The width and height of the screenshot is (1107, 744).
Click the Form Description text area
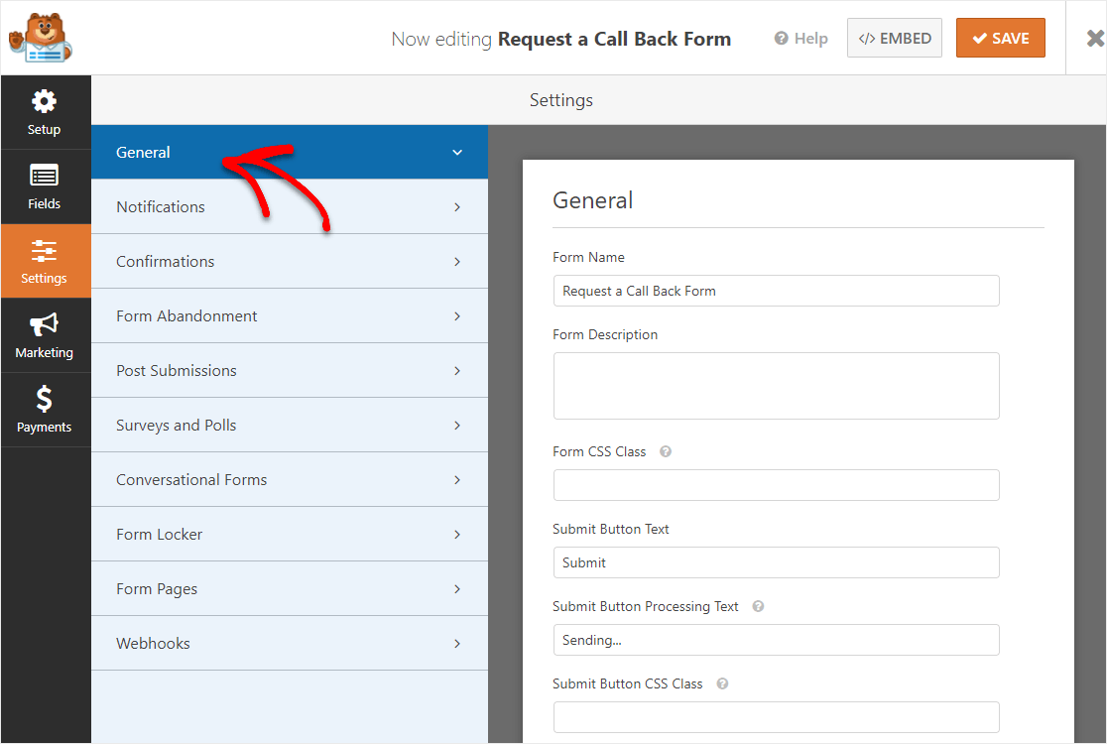pos(776,385)
